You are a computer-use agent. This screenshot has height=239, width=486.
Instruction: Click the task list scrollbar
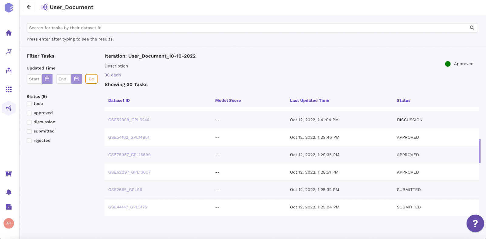click(x=480, y=151)
